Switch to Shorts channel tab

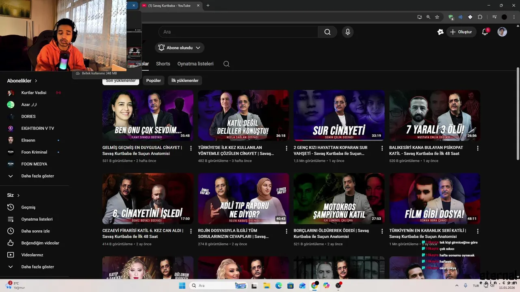click(163, 64)
